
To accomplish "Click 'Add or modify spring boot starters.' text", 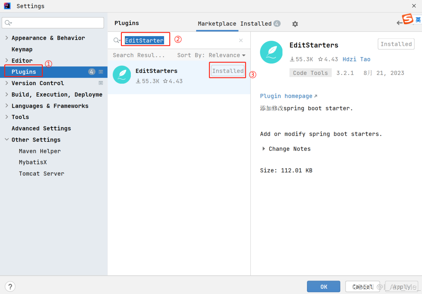I will (x=321, y=134).
